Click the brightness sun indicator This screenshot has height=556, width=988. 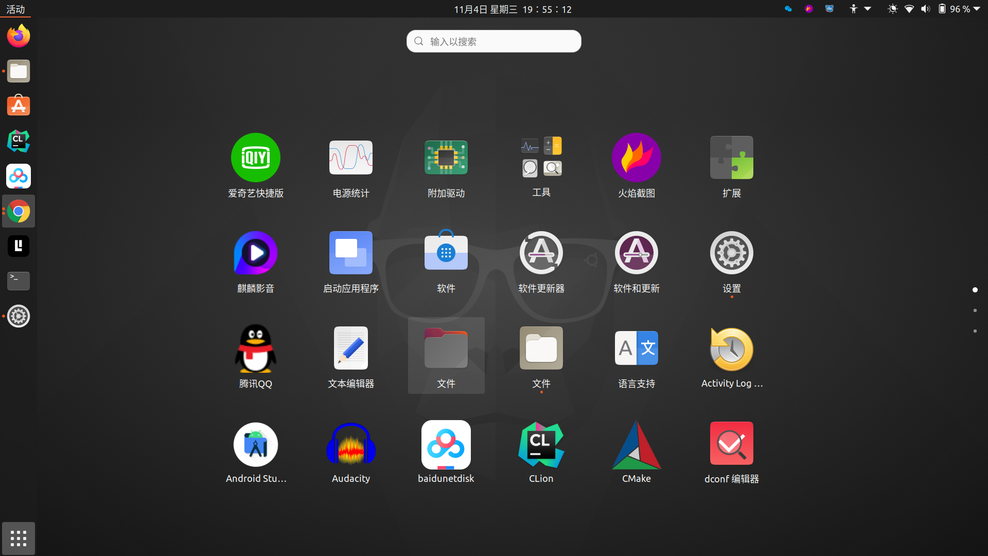(x=893, y=9)
